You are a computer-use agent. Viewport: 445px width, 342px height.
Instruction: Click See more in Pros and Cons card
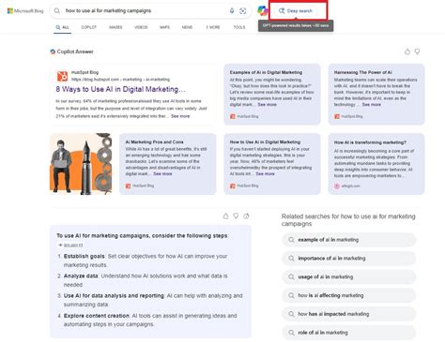(162, 173)
